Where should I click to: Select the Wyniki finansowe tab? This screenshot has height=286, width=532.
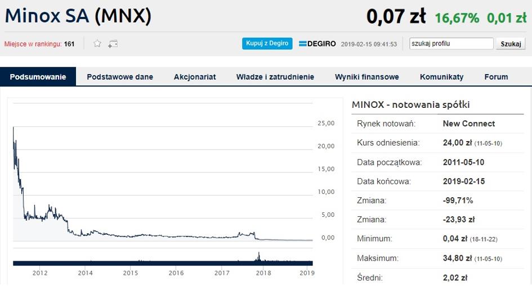click(367, 77)
